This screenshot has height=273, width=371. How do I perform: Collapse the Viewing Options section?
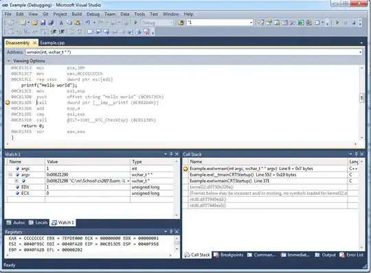pos(9,60)
